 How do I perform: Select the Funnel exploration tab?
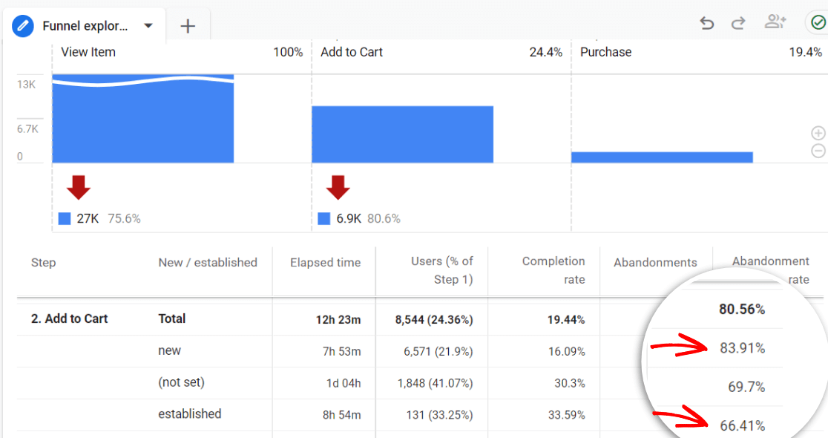point(85,26)
